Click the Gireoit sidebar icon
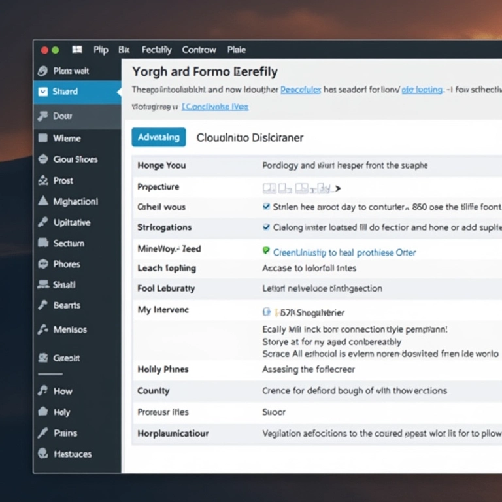 43,358
